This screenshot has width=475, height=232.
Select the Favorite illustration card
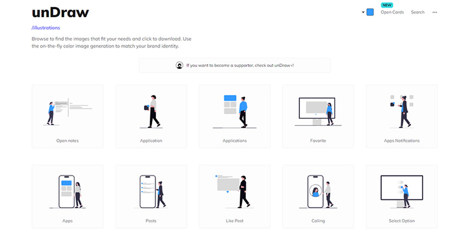pos(318,117)
